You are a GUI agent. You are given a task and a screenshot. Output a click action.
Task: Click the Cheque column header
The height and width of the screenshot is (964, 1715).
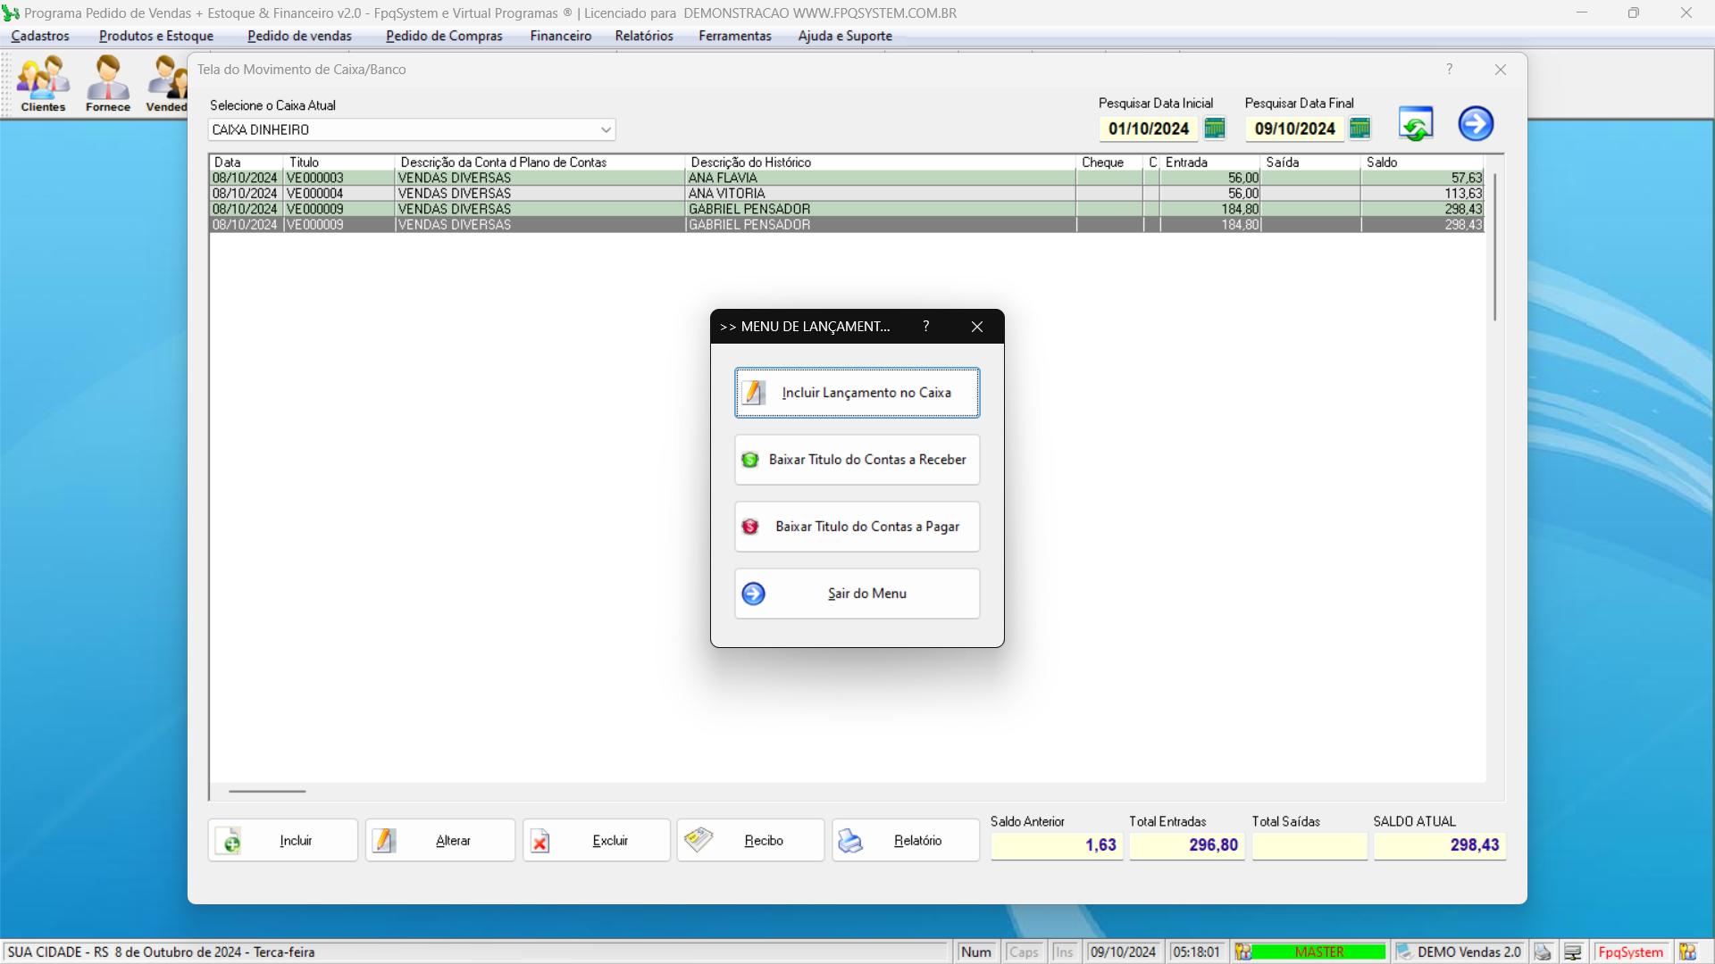1109,162
